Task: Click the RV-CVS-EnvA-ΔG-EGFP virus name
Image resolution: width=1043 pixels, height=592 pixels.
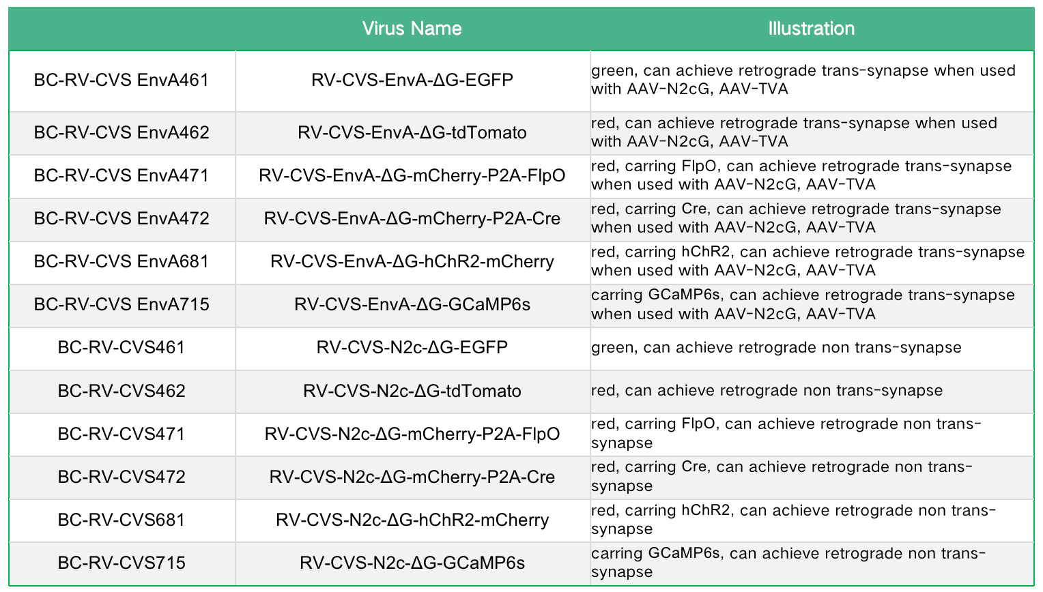Action: [412, 80]
